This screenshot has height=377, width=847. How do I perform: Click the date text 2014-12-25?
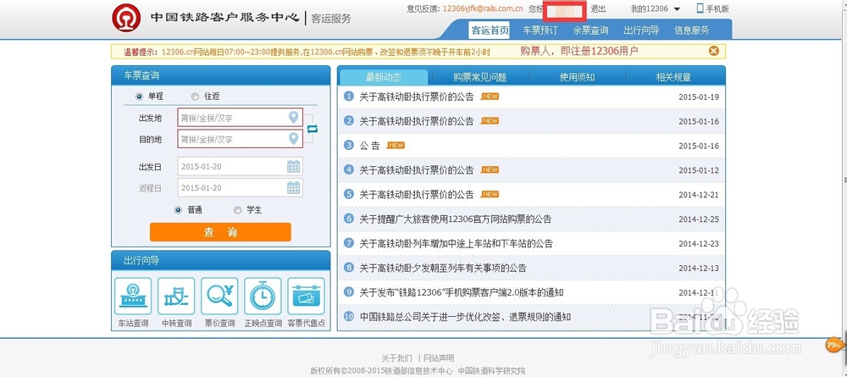coord(699,219)
